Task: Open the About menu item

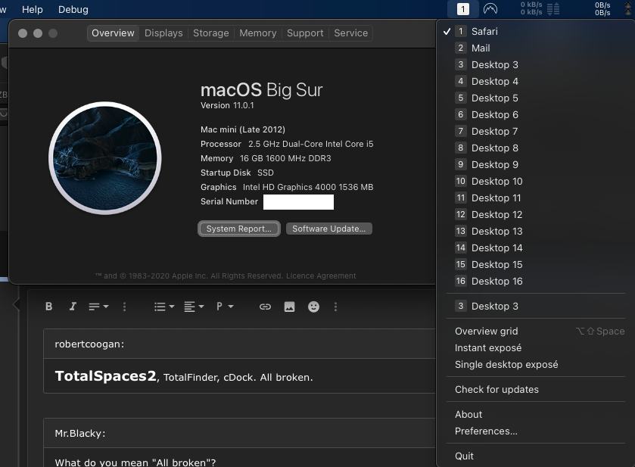Action: click(x=535, y=414)
